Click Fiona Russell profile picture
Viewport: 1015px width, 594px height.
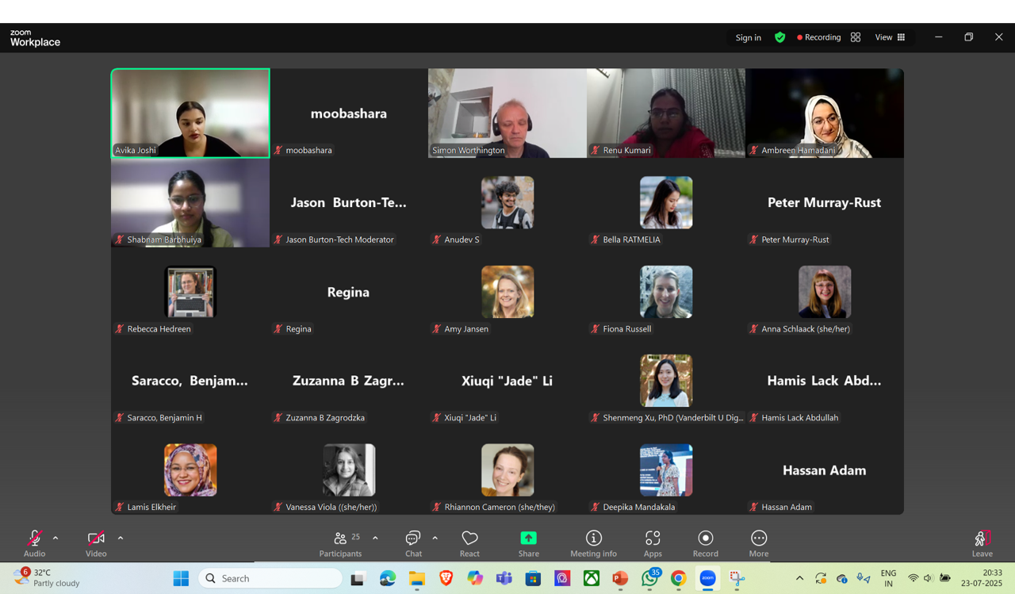point(666,292)
